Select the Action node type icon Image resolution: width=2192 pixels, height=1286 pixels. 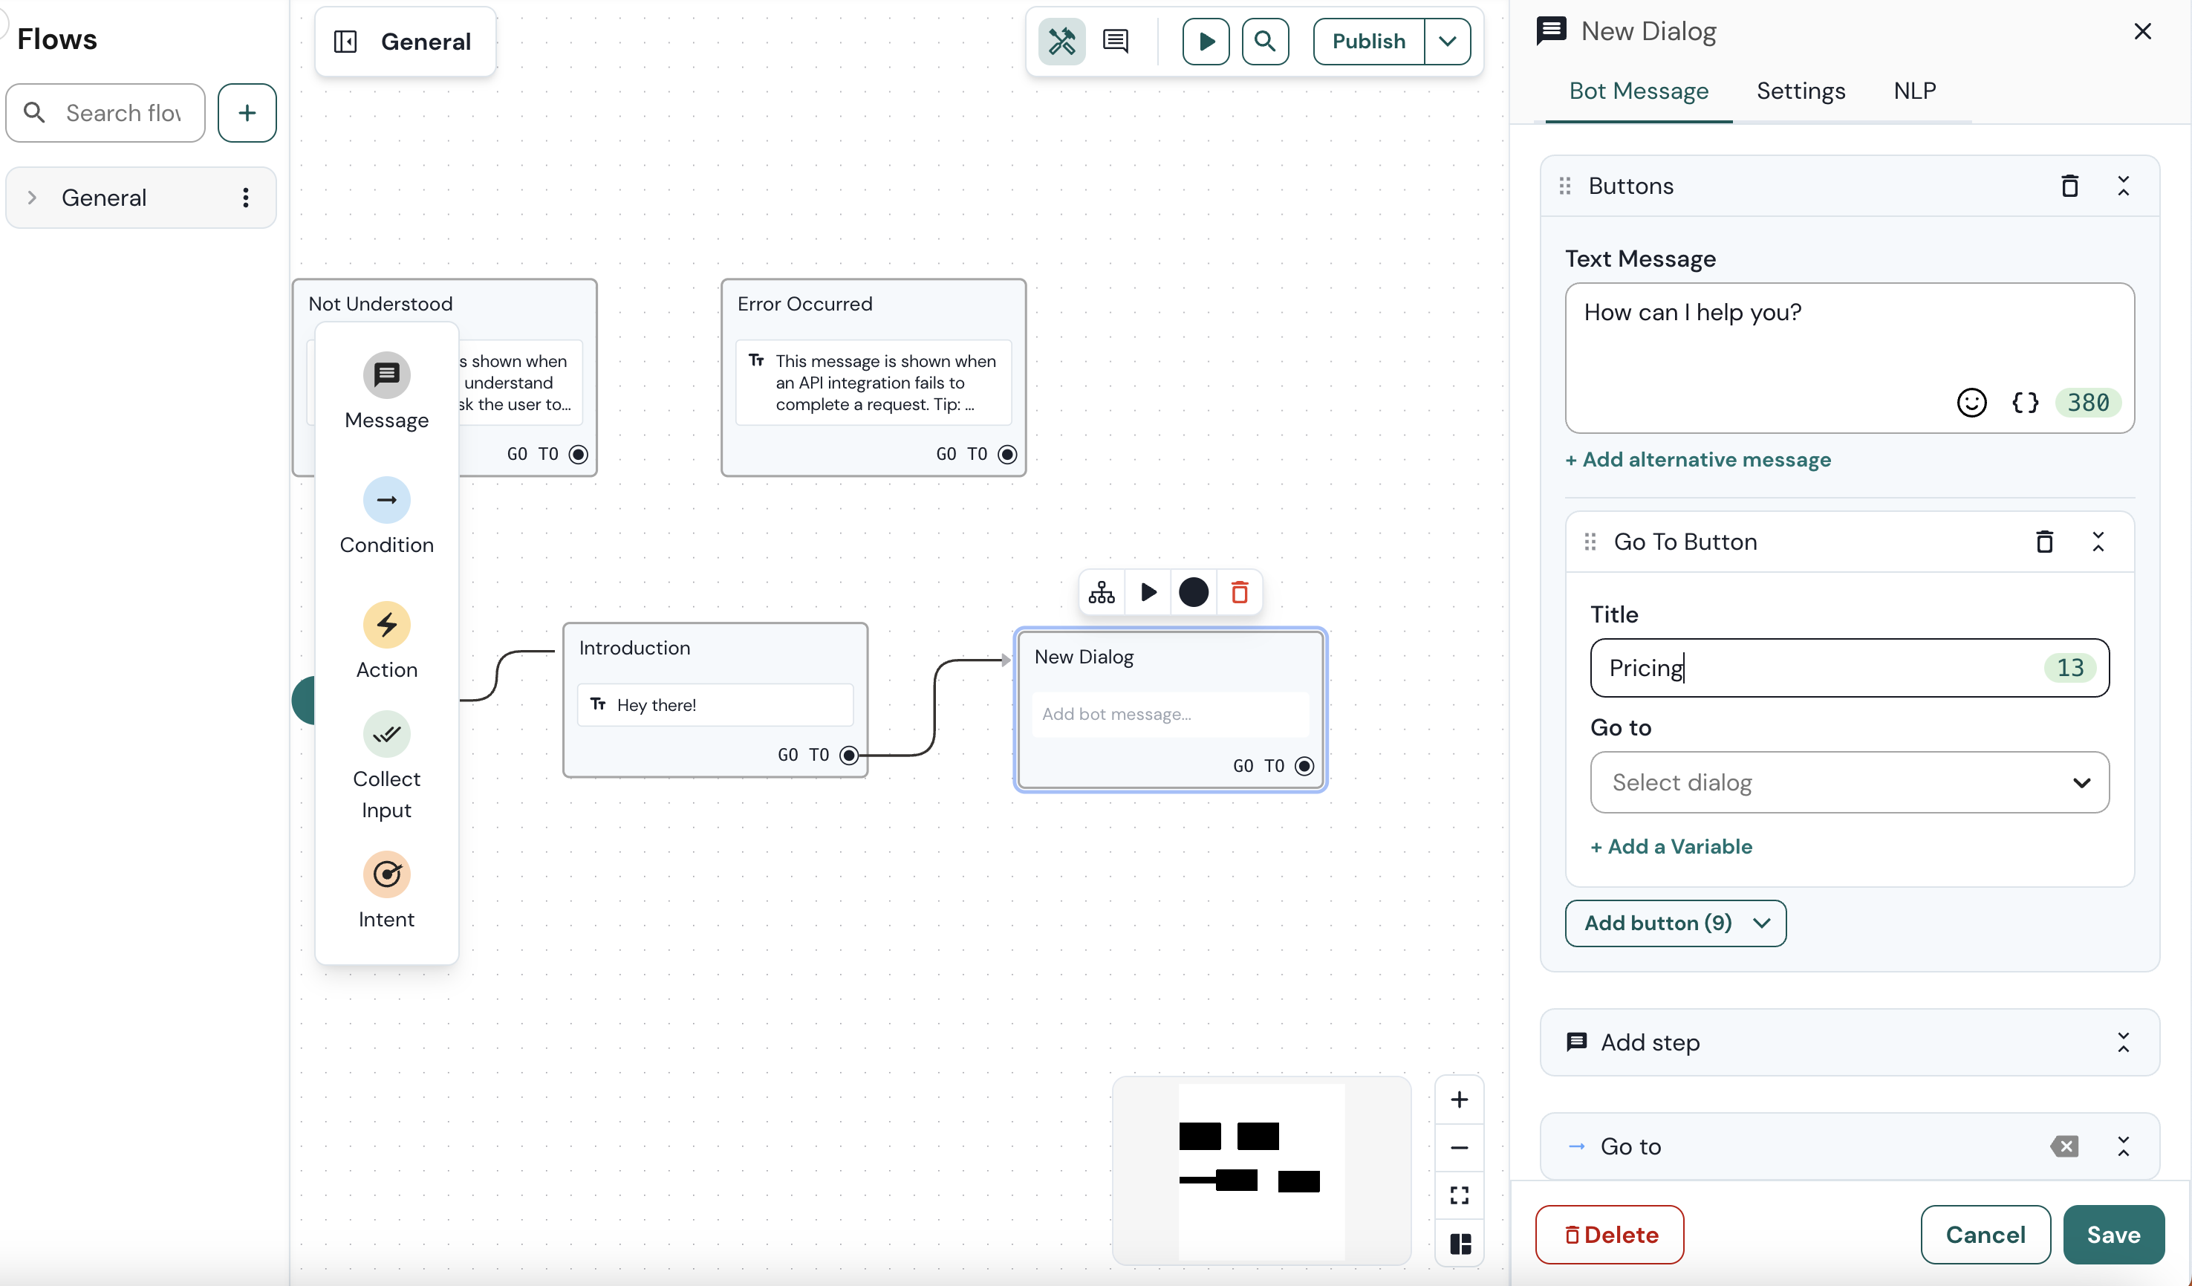[x=386, y=625]
